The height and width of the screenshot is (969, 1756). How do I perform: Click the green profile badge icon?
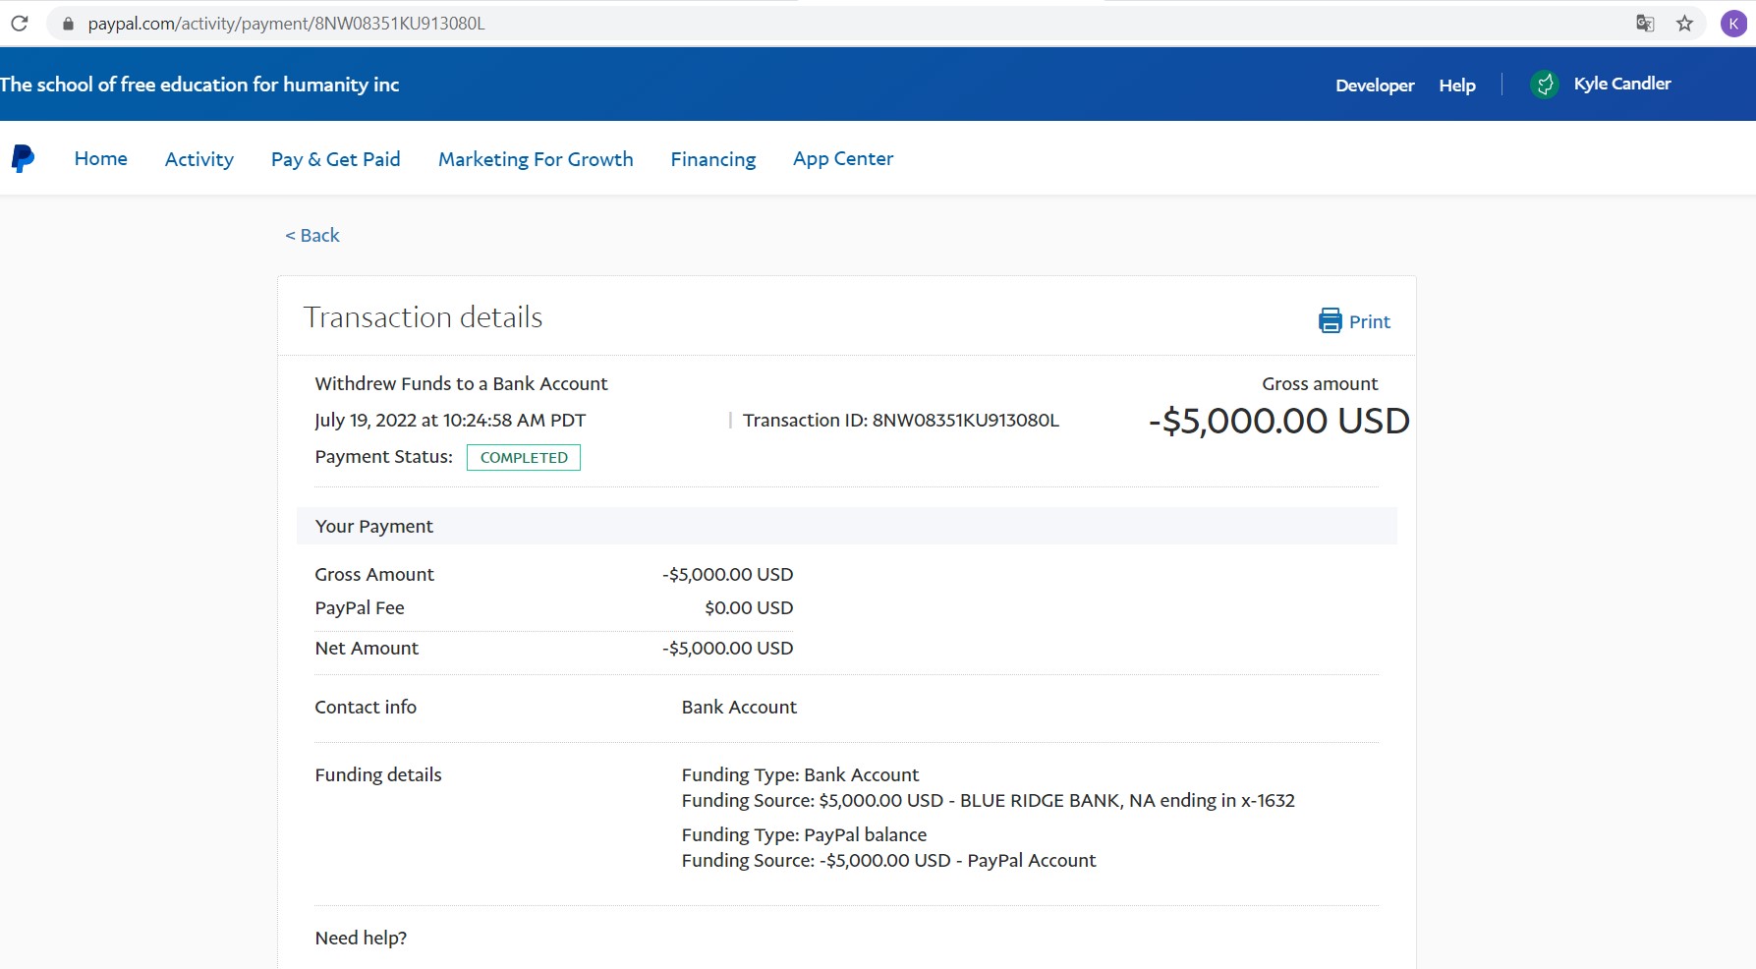1545,85
